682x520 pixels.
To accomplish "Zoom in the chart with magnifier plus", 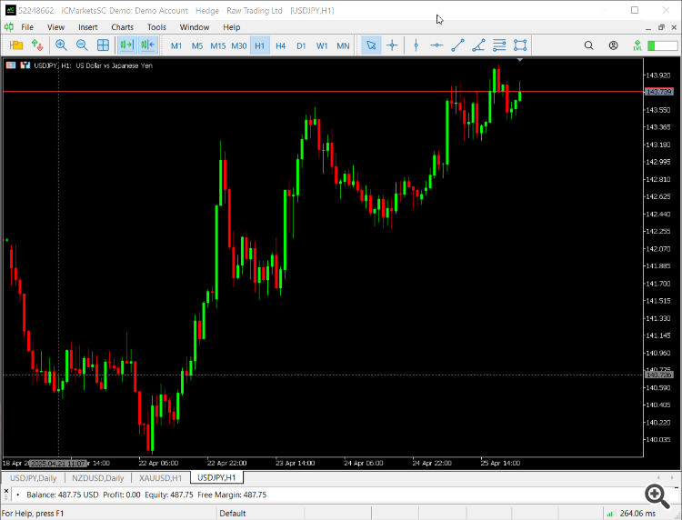I will pos(61,45).
